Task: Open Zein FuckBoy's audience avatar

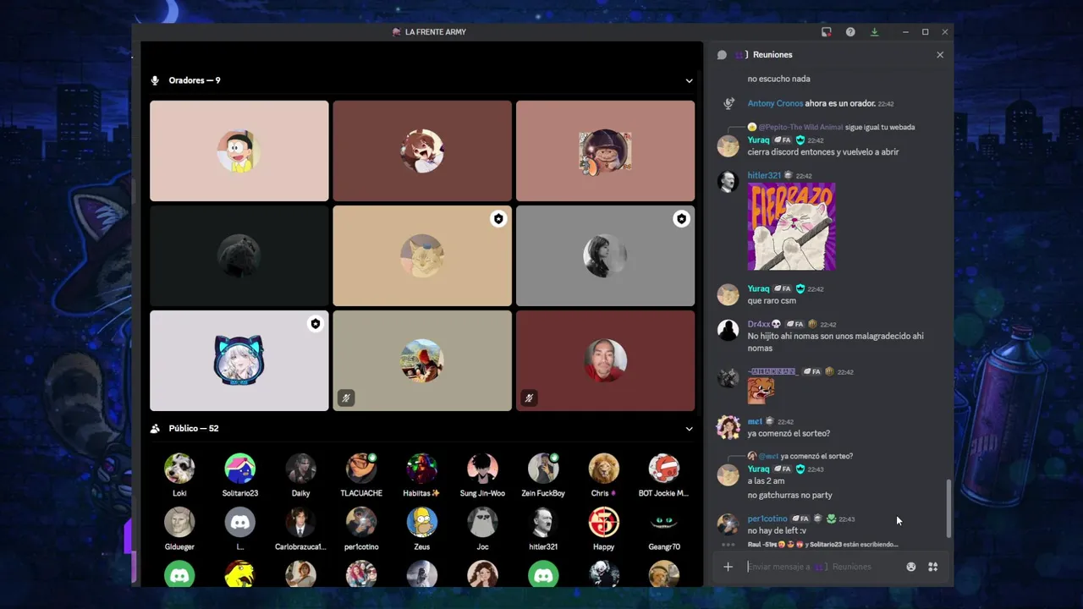Action: coord(543,469)
